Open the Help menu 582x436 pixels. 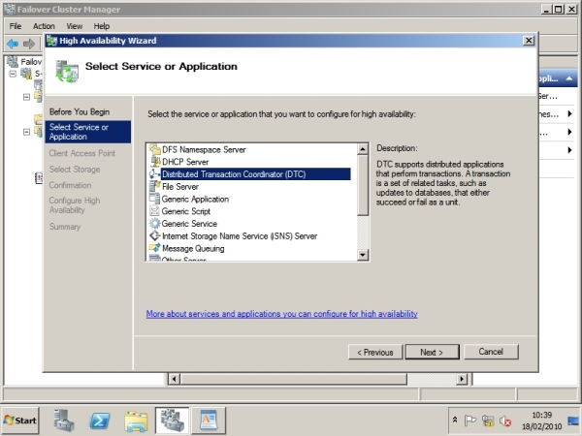coord(101,26)
